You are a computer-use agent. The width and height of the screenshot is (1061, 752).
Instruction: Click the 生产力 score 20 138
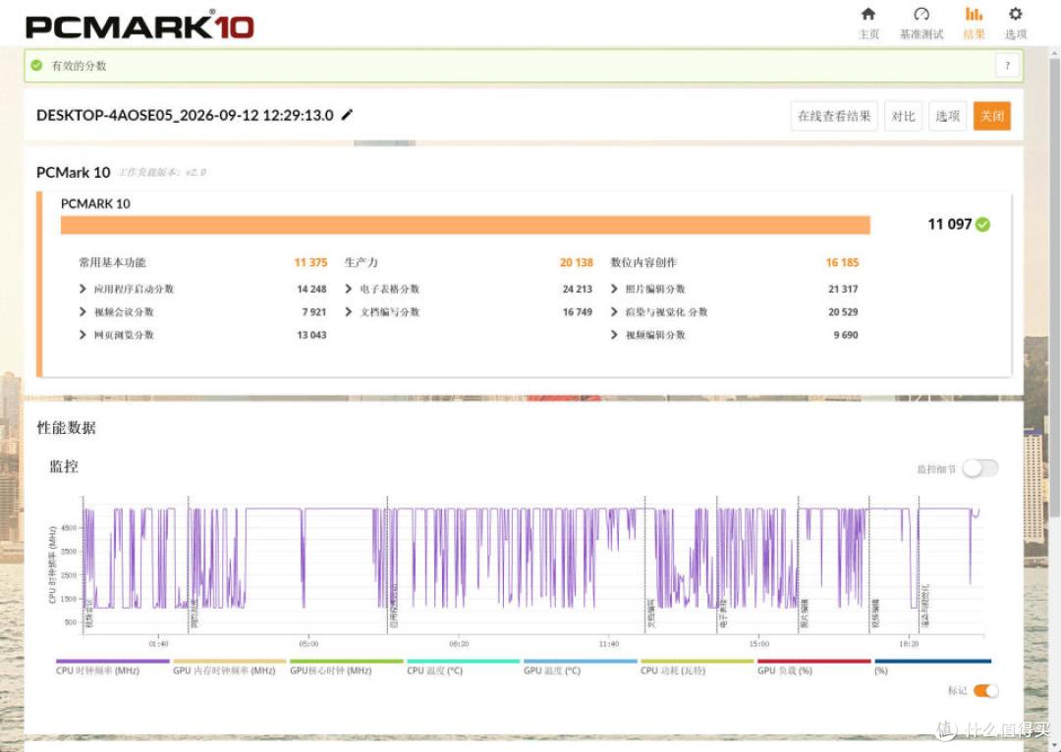[x=577, y=262]
